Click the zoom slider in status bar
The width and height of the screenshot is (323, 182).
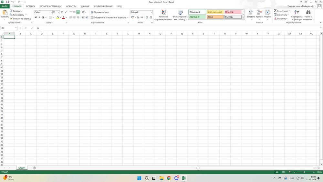(304, 172)
